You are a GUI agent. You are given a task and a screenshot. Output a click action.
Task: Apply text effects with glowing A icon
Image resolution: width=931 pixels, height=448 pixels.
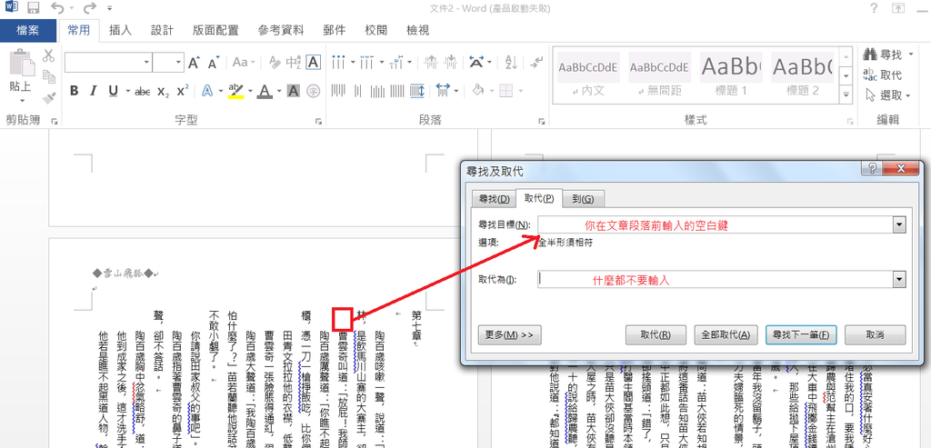point(207,91)
